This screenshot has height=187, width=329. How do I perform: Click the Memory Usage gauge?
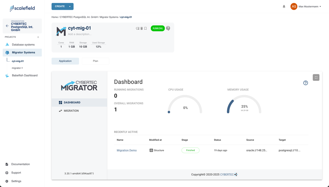[x=244, y=105]
